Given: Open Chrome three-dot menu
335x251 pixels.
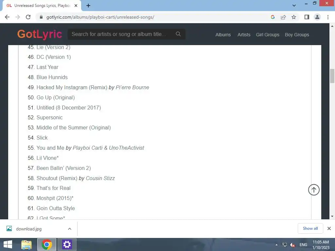Looking at the screenshot, I should [328, 17].
